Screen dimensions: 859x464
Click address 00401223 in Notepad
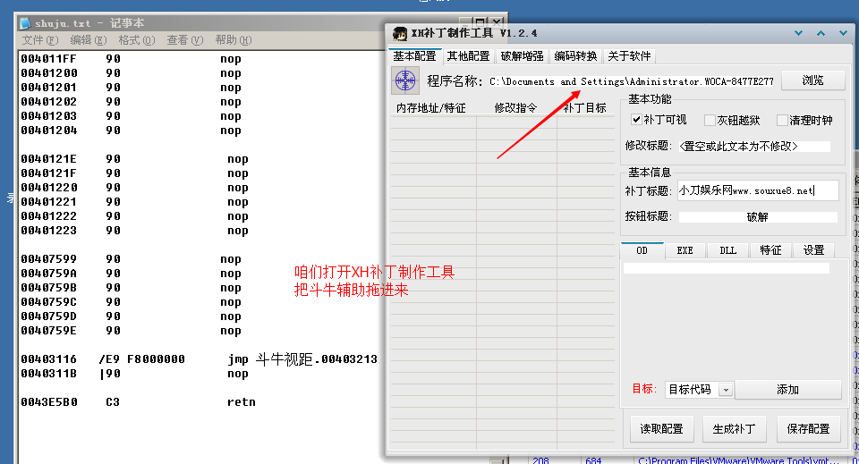48,231
